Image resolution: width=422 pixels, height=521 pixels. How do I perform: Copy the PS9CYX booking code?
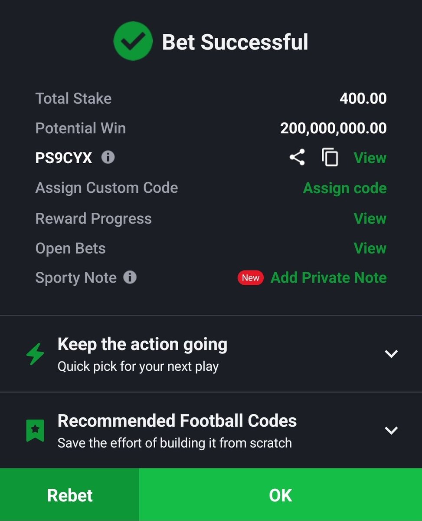tap(330, 158)
